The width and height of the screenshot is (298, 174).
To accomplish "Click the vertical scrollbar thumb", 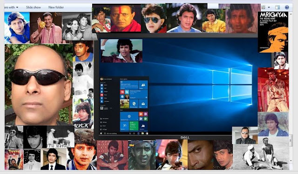I will [x=291, y=141].
